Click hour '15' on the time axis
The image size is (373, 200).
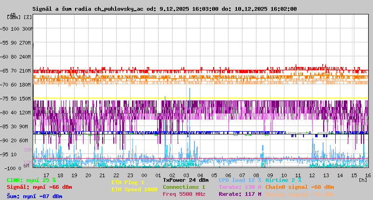pyautogui.click(x=354, y=175)
